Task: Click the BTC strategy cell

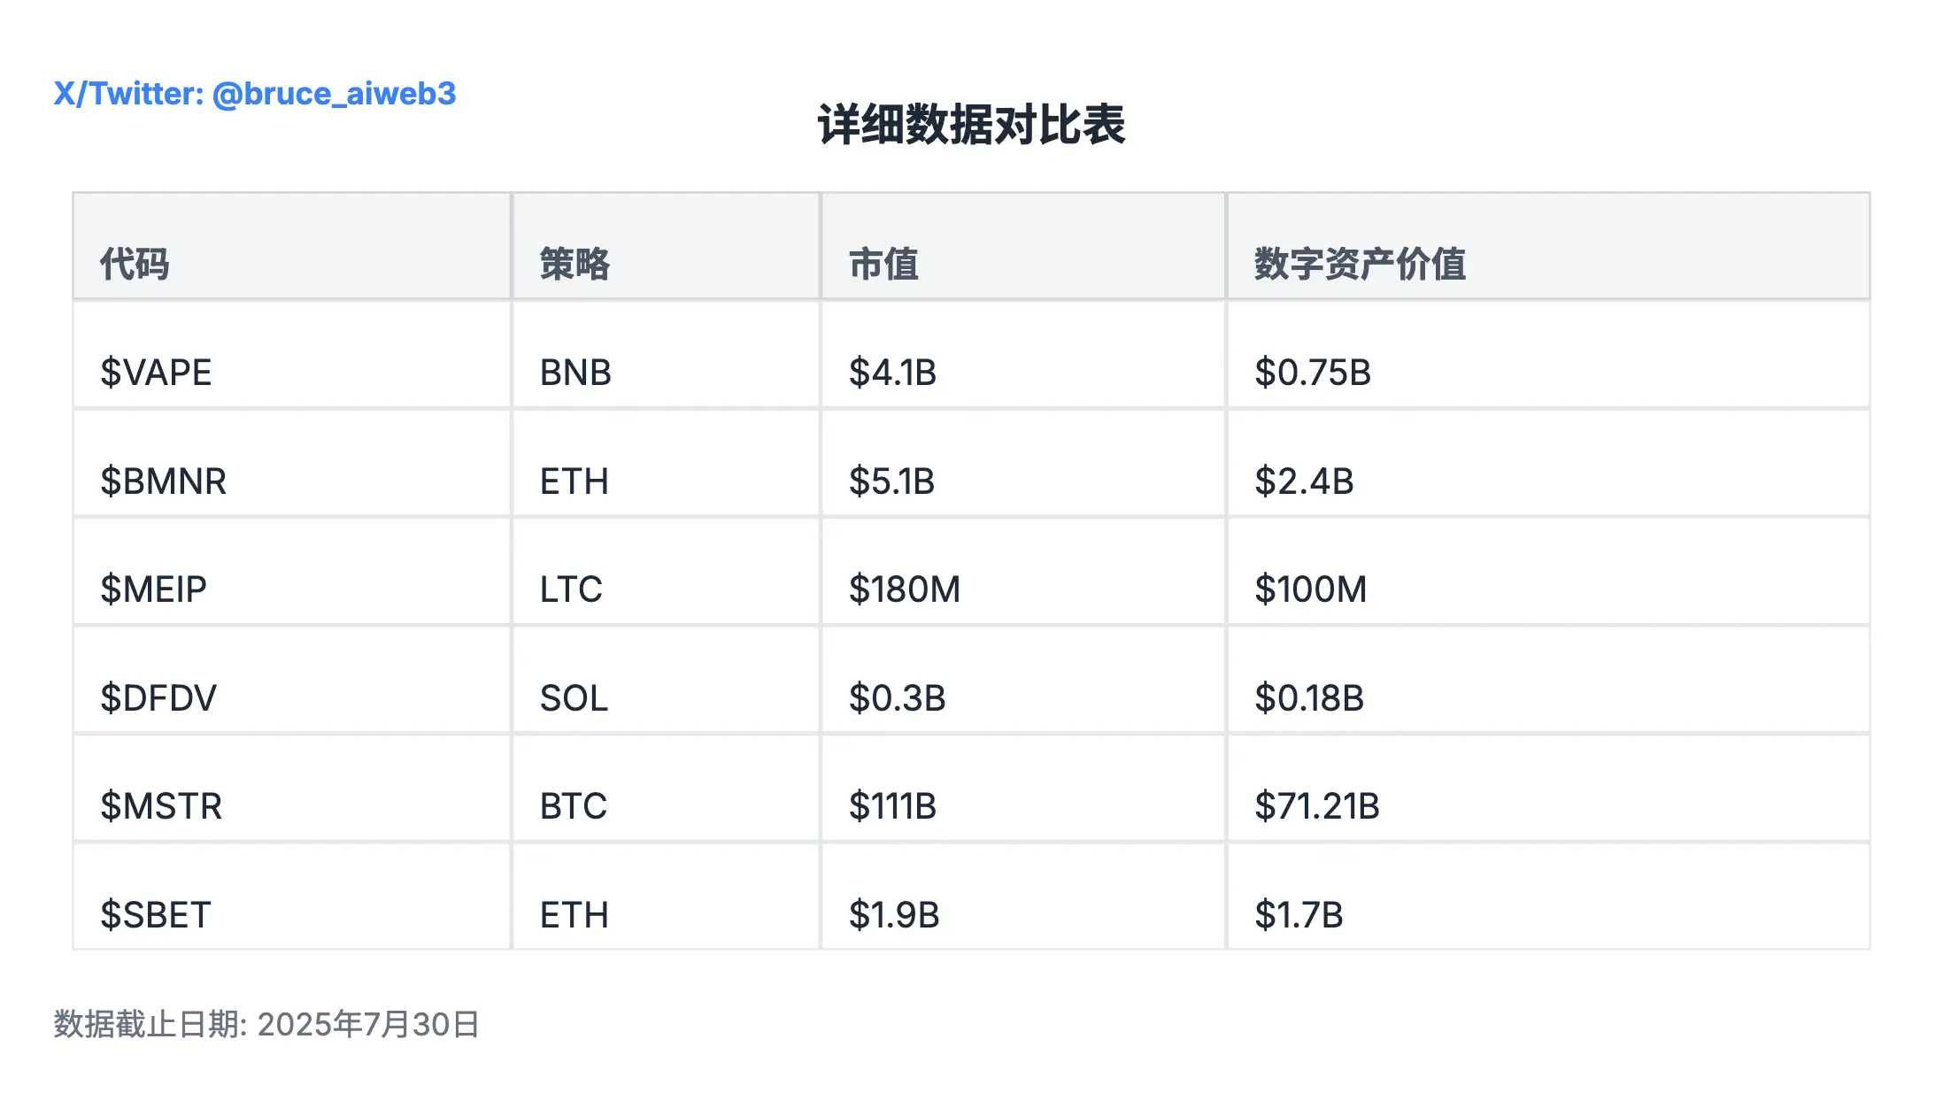Action: 574,806
